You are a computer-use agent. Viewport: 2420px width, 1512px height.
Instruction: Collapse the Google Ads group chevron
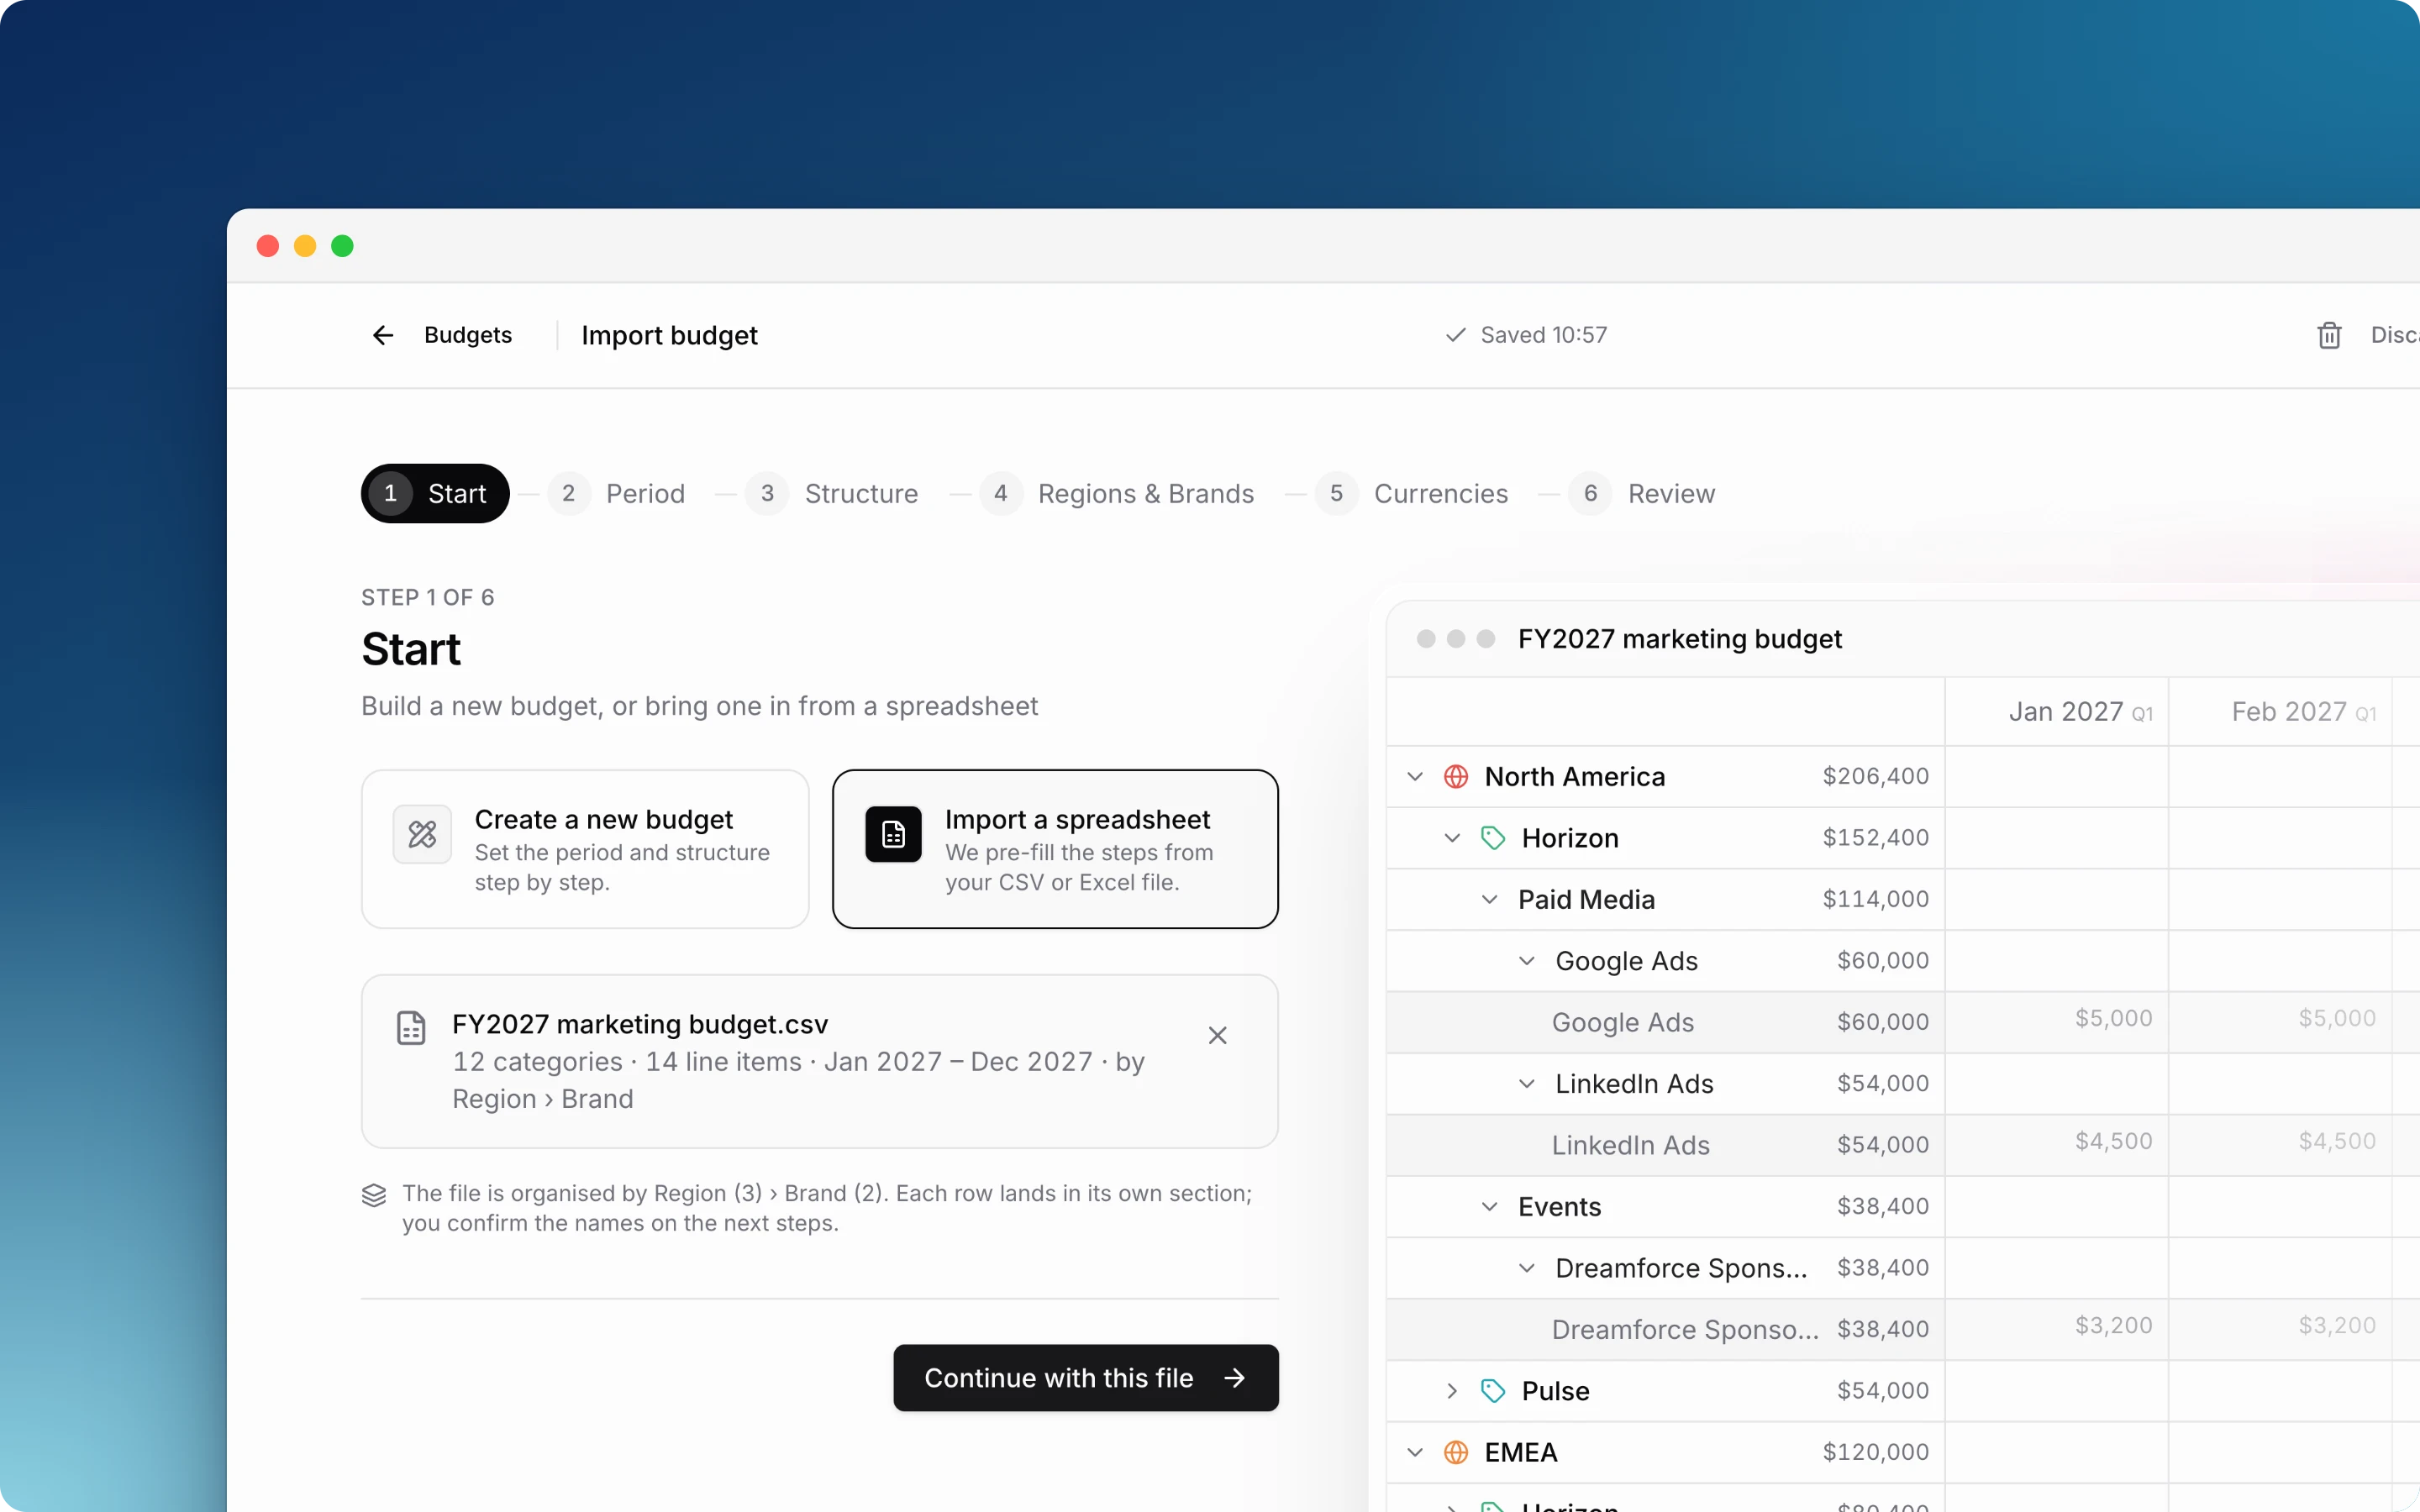point(1526,961)
